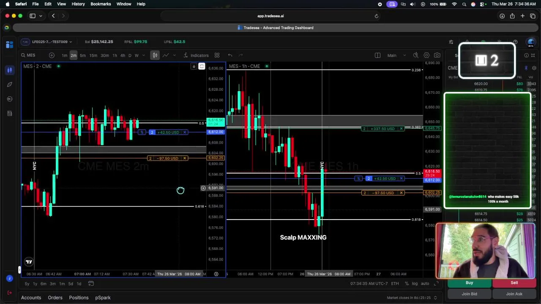The image size is (541, 304).
Task: Click the Join Bid button
Action: [x=469, y=294]
